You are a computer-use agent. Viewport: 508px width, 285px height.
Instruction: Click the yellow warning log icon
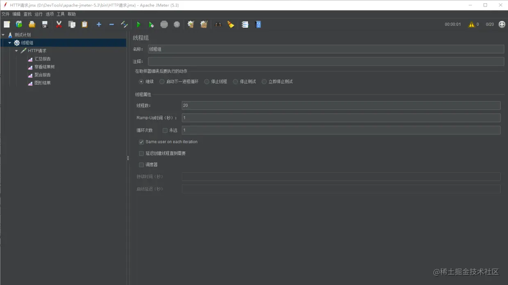point(472,25)
